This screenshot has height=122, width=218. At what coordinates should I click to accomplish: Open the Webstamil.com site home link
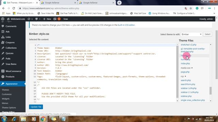pos(16,19)
